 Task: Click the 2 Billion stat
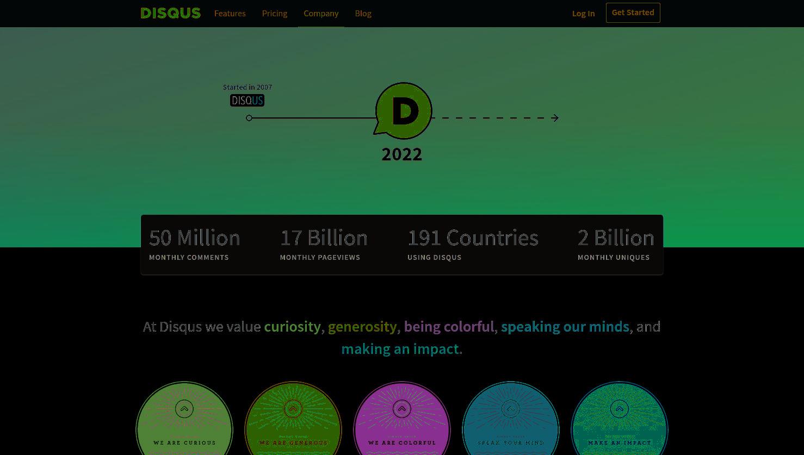click(616, 238)
